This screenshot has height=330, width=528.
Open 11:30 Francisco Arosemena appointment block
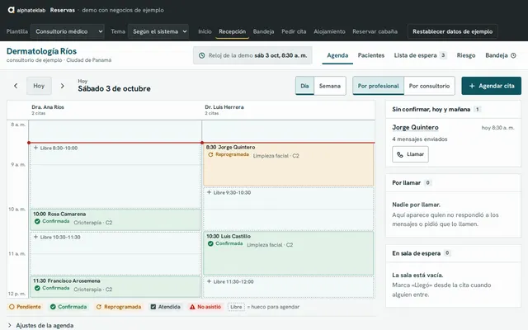(x=115, y=287)
